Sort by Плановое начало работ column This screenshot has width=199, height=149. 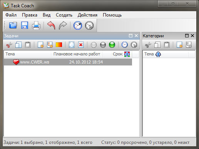click(x=77, y=54)
